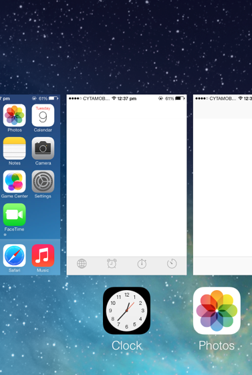252x375 pixels.
Task: Click the 61% battery text in Clock card
Action: pyautogui.click(x=170, y=98)
